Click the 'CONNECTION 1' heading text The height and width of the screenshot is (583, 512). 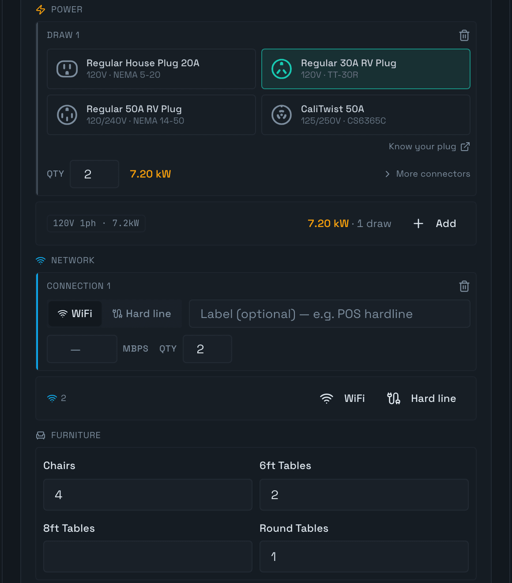tap(79, 286)
